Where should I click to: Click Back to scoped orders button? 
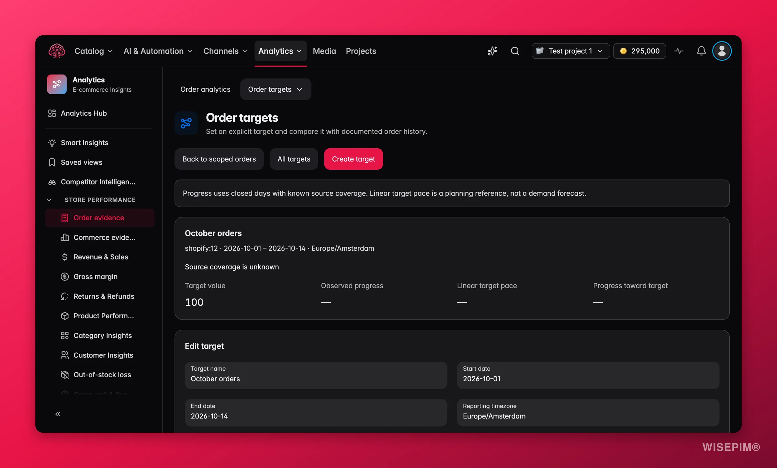pyautogui.click(x=219, y=159)
